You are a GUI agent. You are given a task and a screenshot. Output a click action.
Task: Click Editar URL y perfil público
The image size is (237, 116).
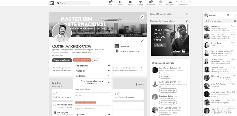(162, 14)
